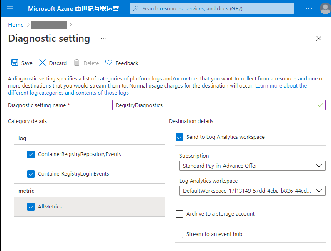331x251 pixels.
Task: Click the Feedback heart icon
Action: click(109, 63)
